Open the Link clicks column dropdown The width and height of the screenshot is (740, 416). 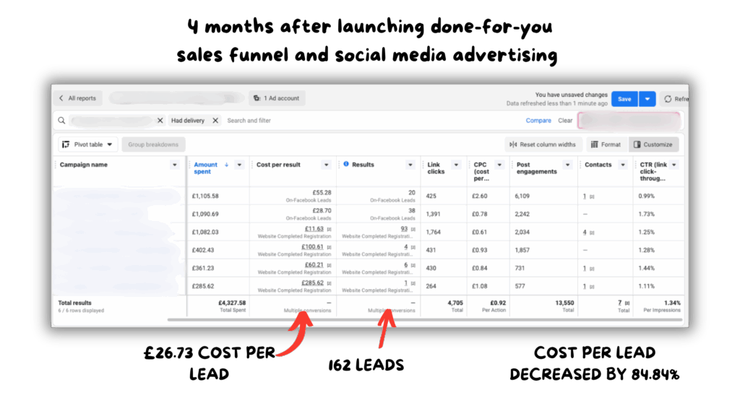coord(455,165)
